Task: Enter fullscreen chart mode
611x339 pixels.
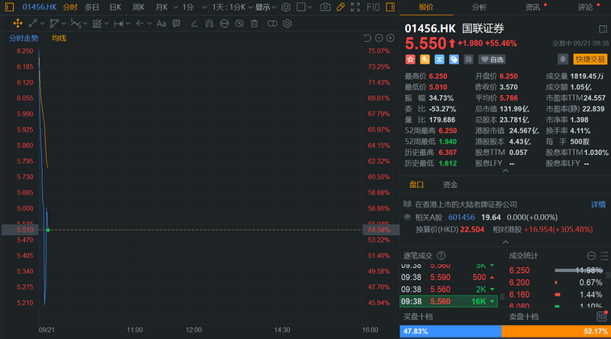Action: 355,7
